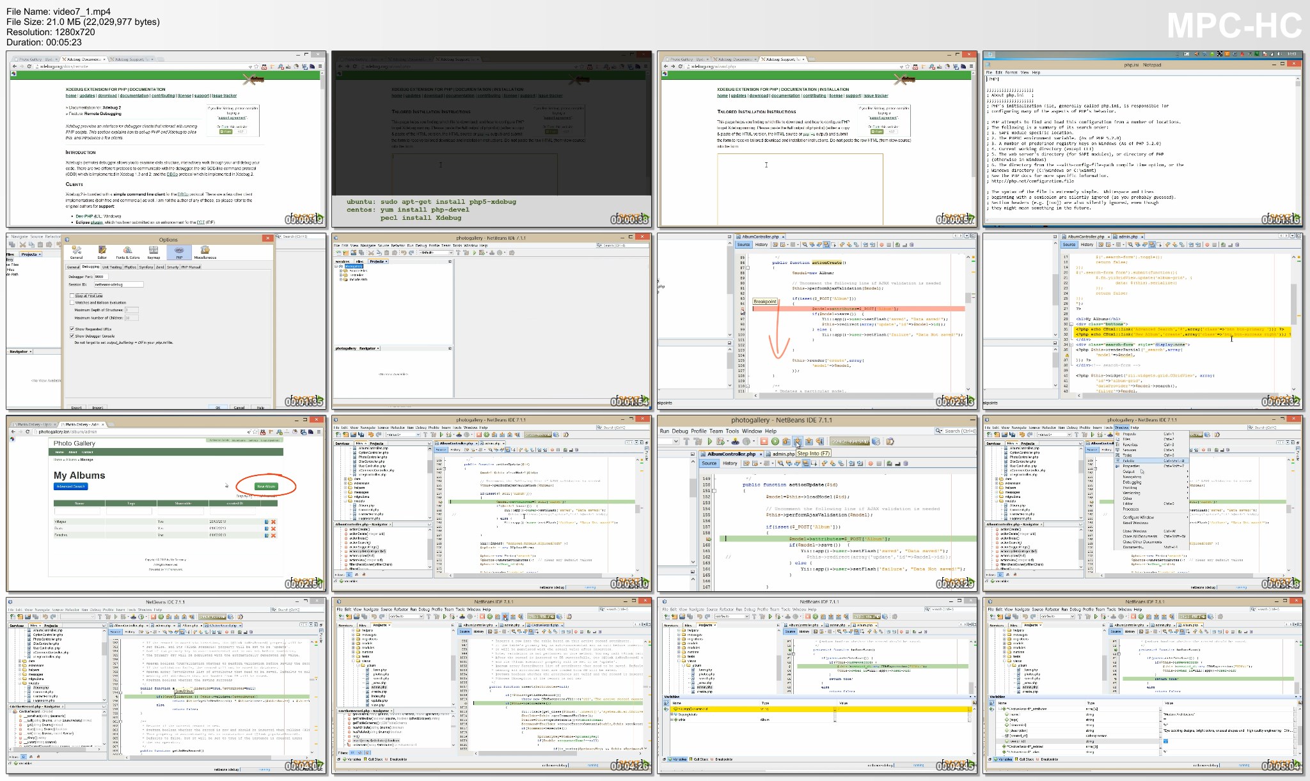The image size is (1310, 781).
Task: Select Fonts & Colors icon in Options dialog
Action: pos(128,252)
